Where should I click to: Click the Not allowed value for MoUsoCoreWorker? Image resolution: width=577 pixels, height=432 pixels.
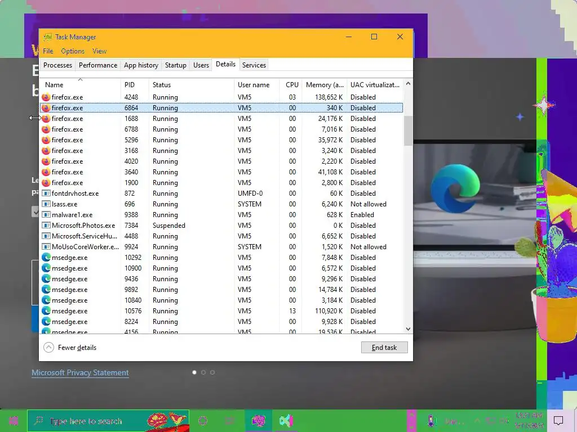pyautogui.click(x=369, y=246)
